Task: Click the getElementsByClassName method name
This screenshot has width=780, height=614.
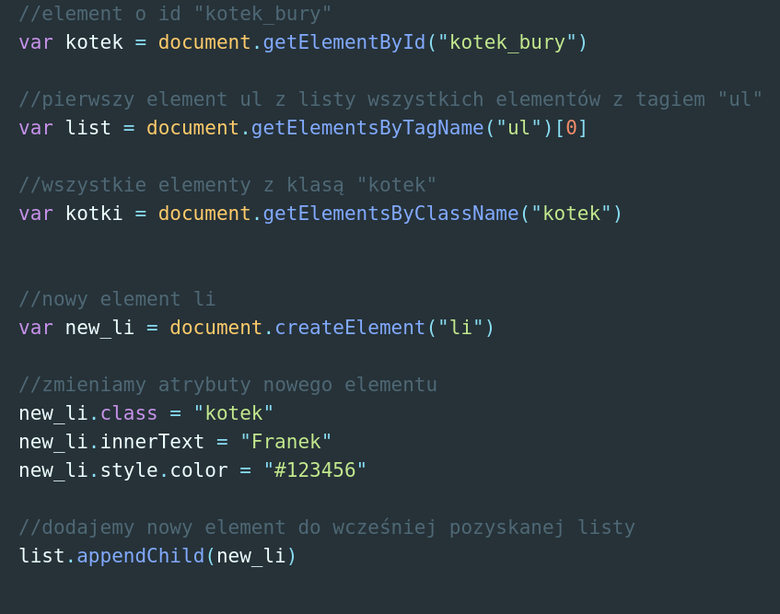Action: tap(390, 214)
